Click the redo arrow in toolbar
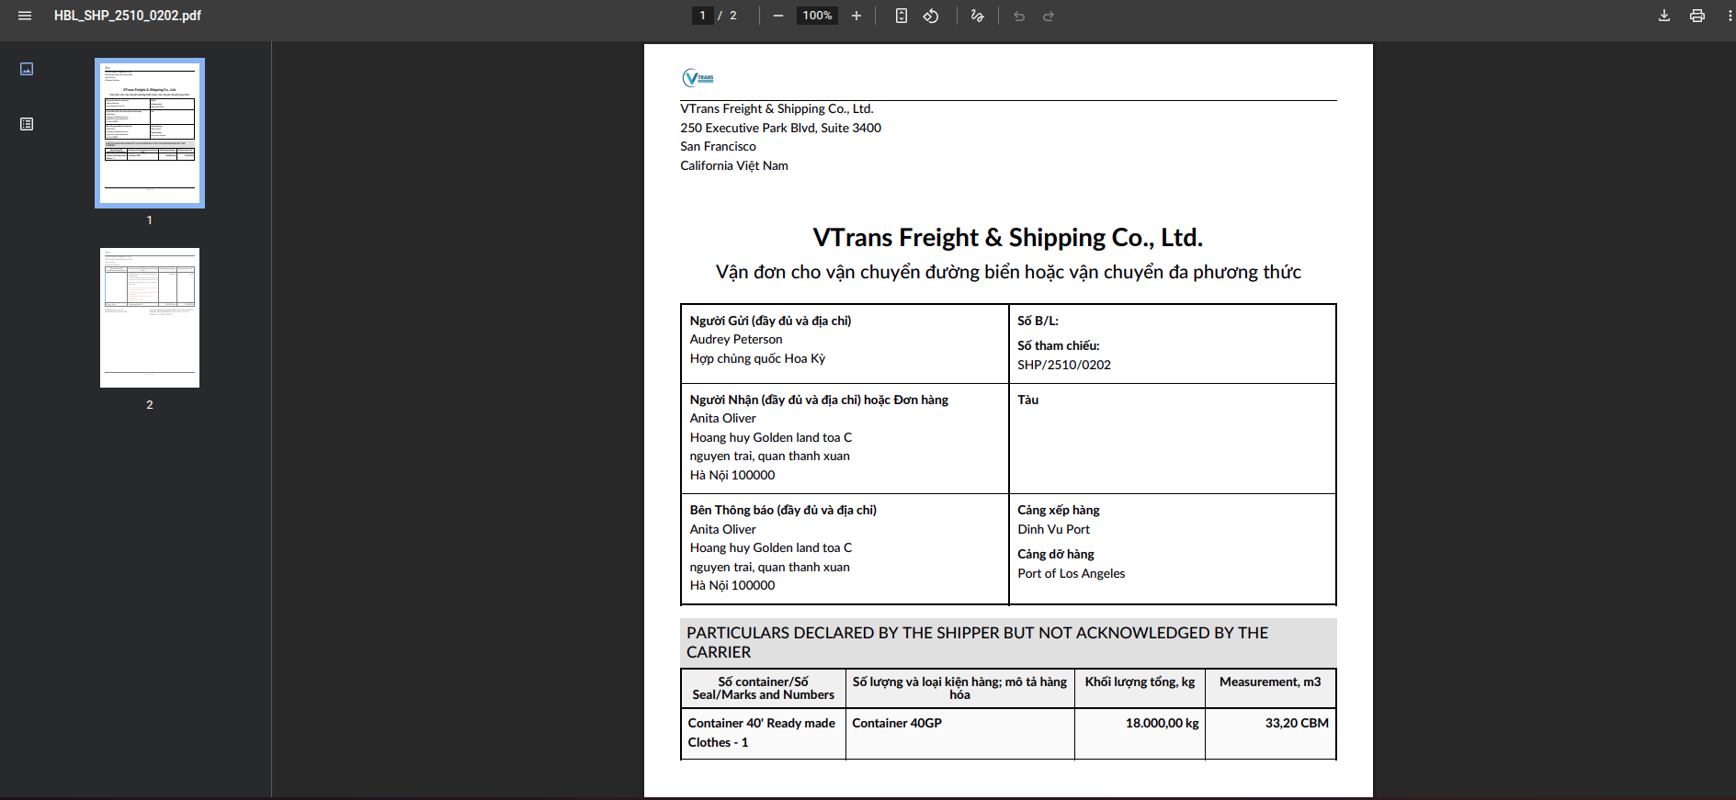The height and width of the screenshot is (800, 1736). (x=1049, y=16)
